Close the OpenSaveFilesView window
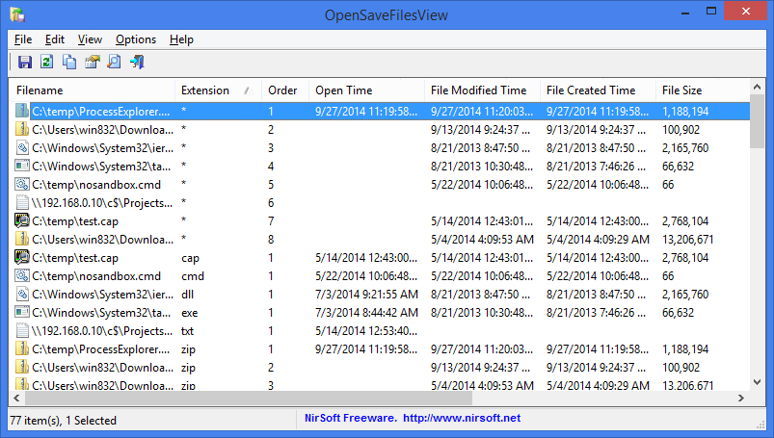 click(746, 12)
